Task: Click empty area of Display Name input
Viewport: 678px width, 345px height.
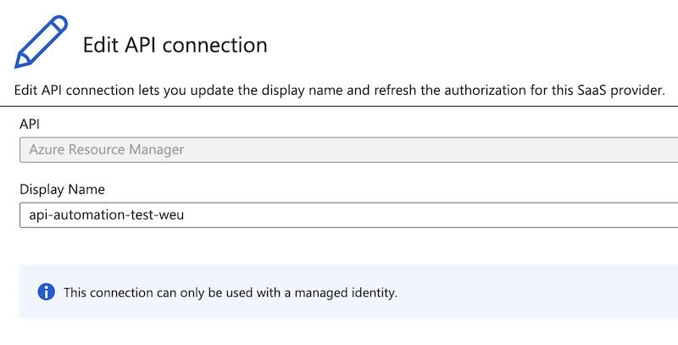Action: click(432, 214)
